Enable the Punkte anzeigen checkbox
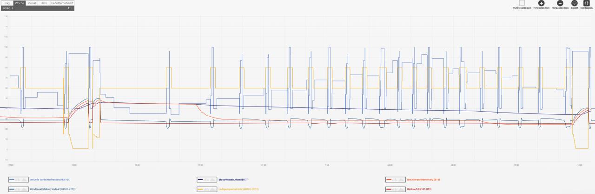Viewport: 595px width, 194px height. click(x=522, y=3)
